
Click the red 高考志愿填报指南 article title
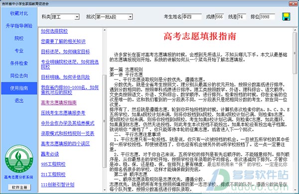(x=200, y=36)
